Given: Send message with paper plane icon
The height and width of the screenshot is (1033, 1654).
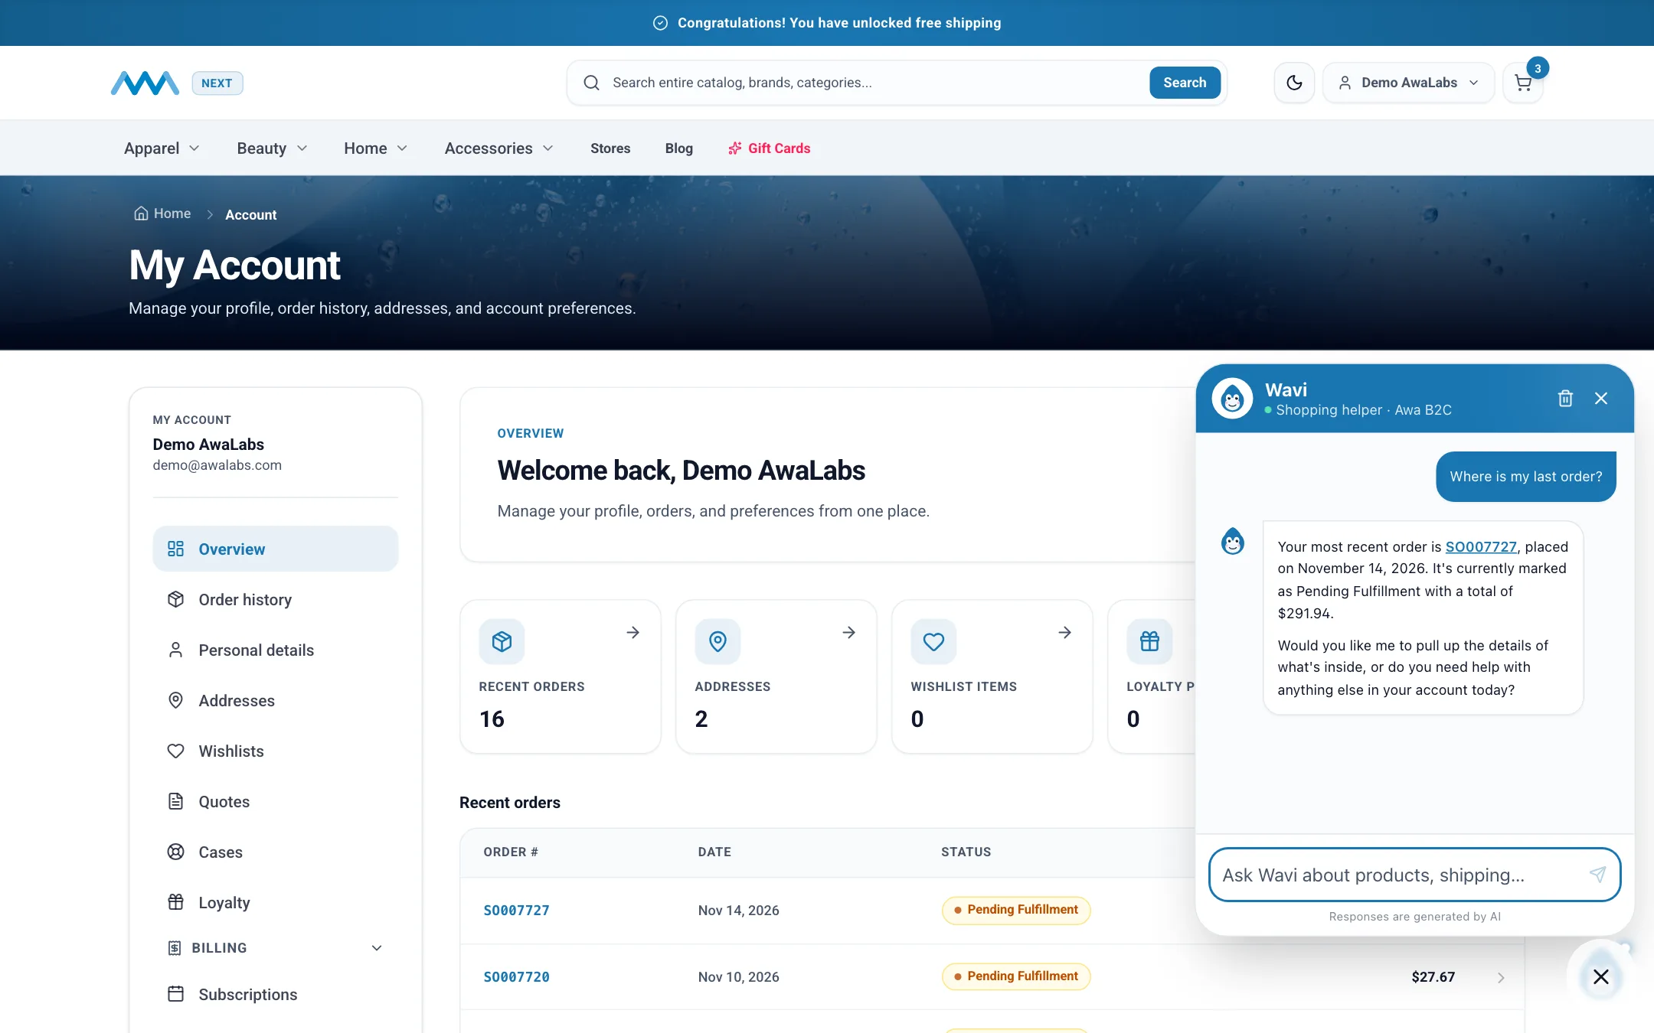Looking at the screenshot, I should 1597,875.
